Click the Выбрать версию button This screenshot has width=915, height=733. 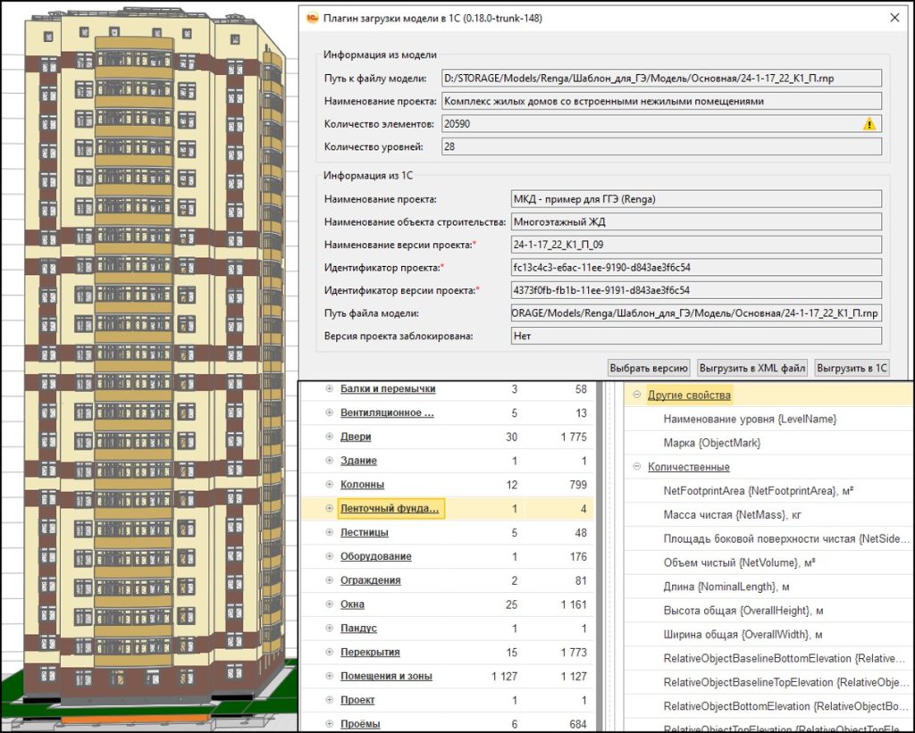coord(648,368)
